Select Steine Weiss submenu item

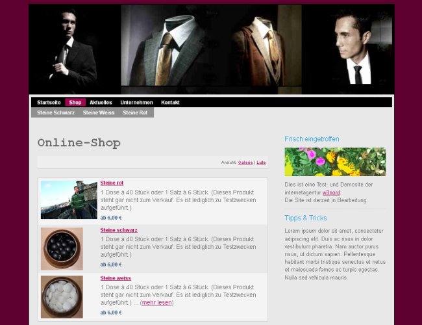click(99, 112)
